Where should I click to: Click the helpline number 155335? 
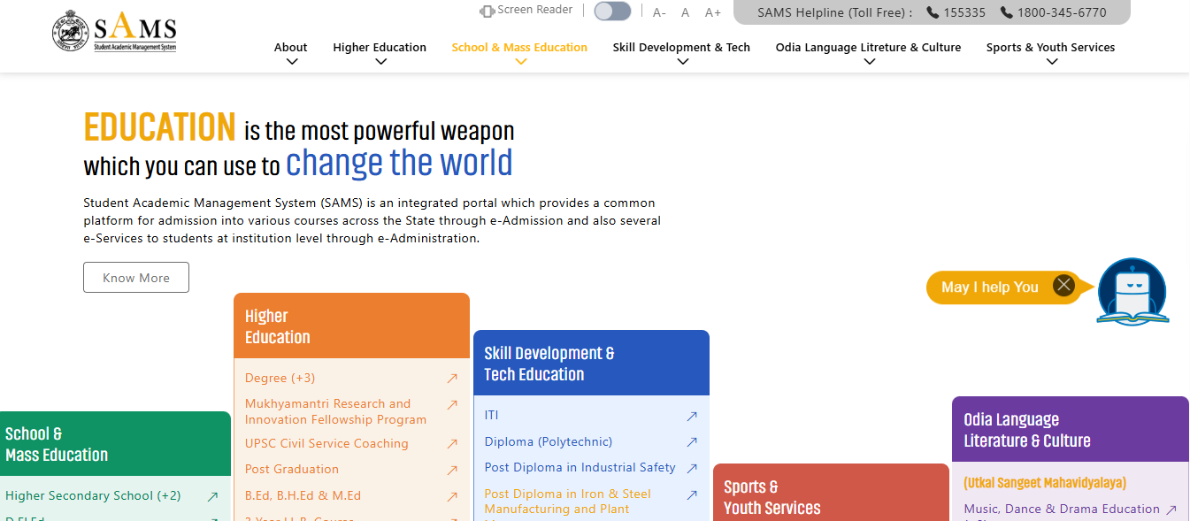[964, 12]
